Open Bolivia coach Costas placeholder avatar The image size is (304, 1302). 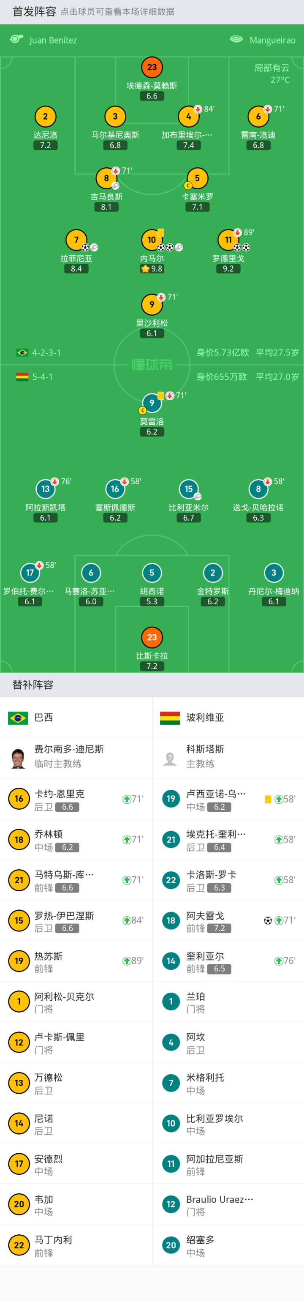pyautogui.click(x=170, y=758)
